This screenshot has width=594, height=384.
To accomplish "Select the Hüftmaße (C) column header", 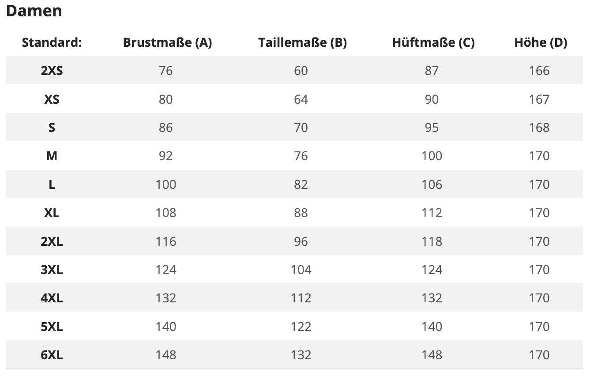I will [x=433, y=43].
